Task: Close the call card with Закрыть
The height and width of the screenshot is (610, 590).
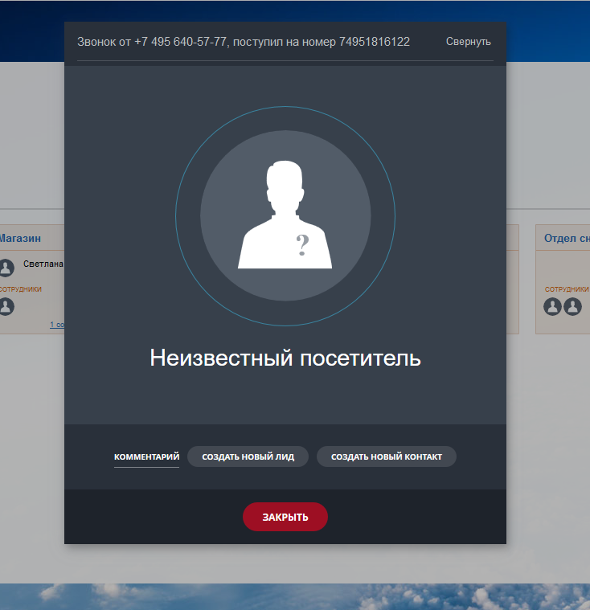Action: point(285,517)
